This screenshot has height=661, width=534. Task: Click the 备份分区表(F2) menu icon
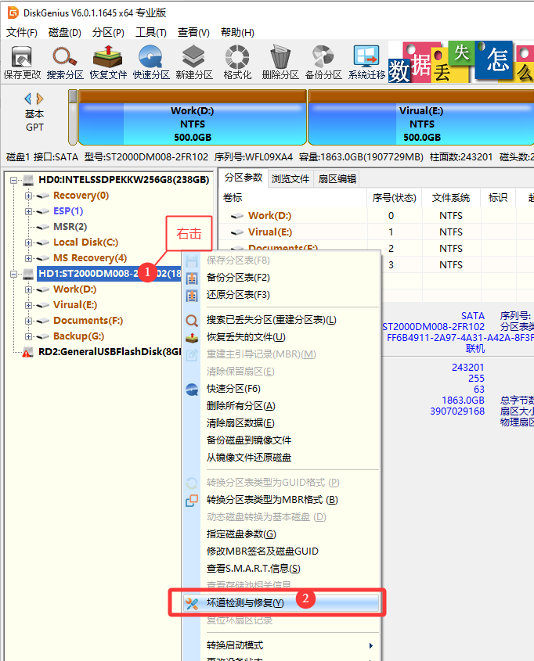pos(192,278)
